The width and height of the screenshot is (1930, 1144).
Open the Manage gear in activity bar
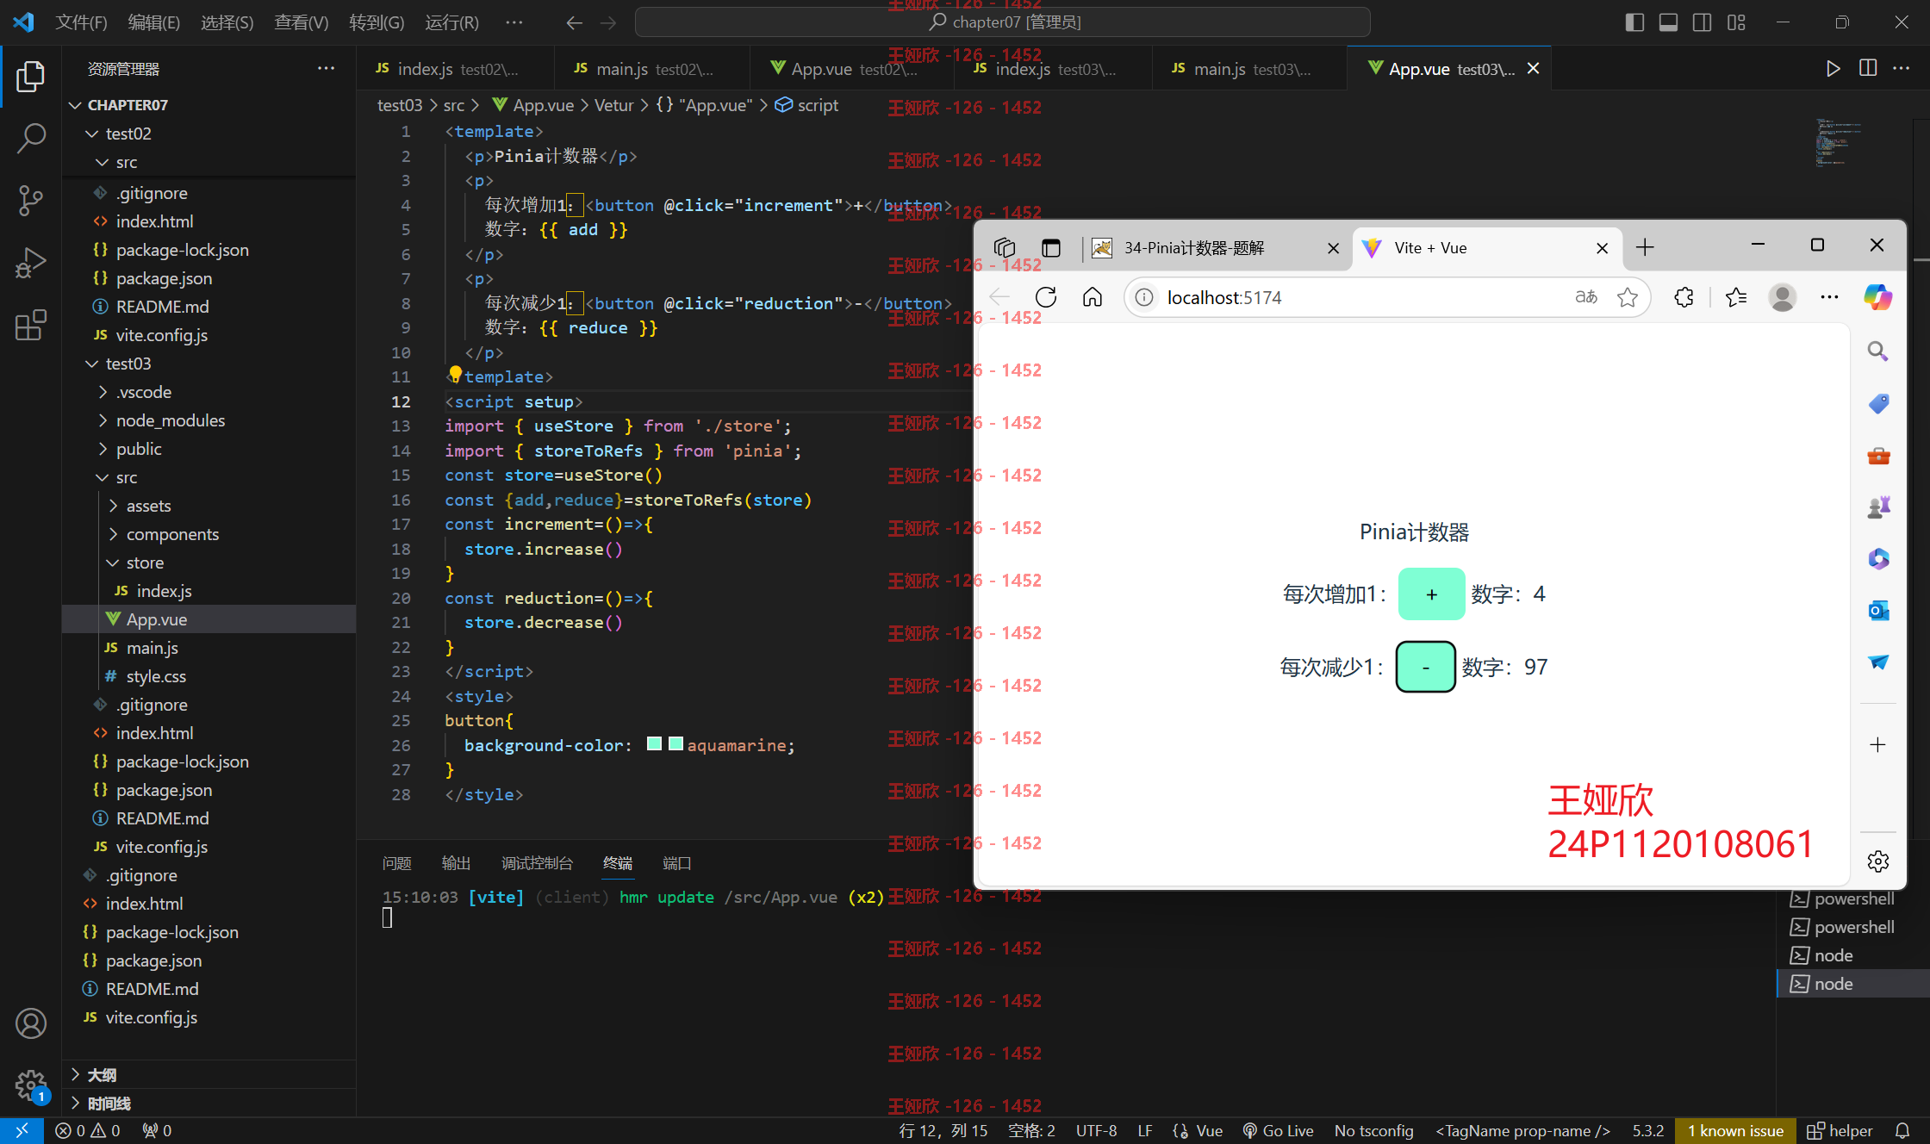[30, 1085]
